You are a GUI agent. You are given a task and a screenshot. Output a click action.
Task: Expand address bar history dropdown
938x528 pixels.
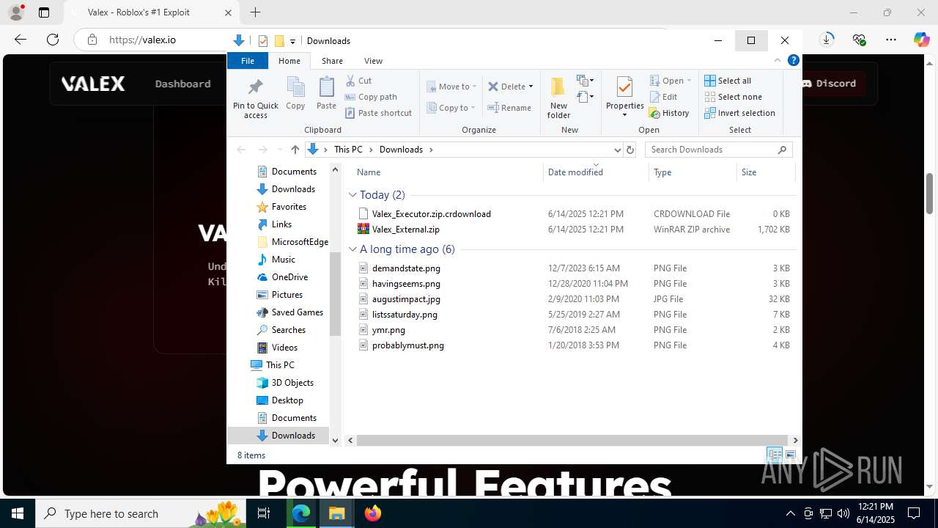tap(617, 150)
